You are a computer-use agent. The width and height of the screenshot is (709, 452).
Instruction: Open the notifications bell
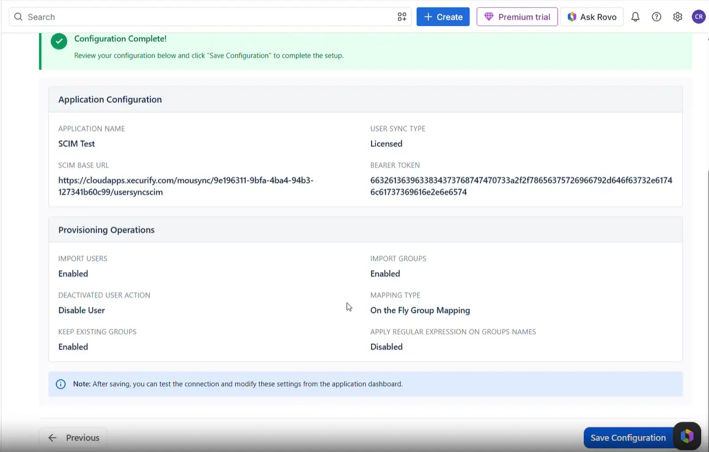(x=635, y=17)
